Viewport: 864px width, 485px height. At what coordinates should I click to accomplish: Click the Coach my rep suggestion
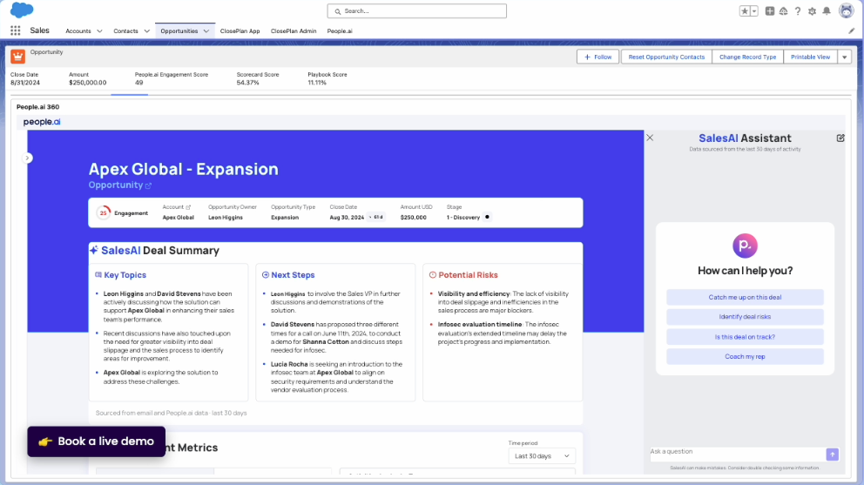745,357
